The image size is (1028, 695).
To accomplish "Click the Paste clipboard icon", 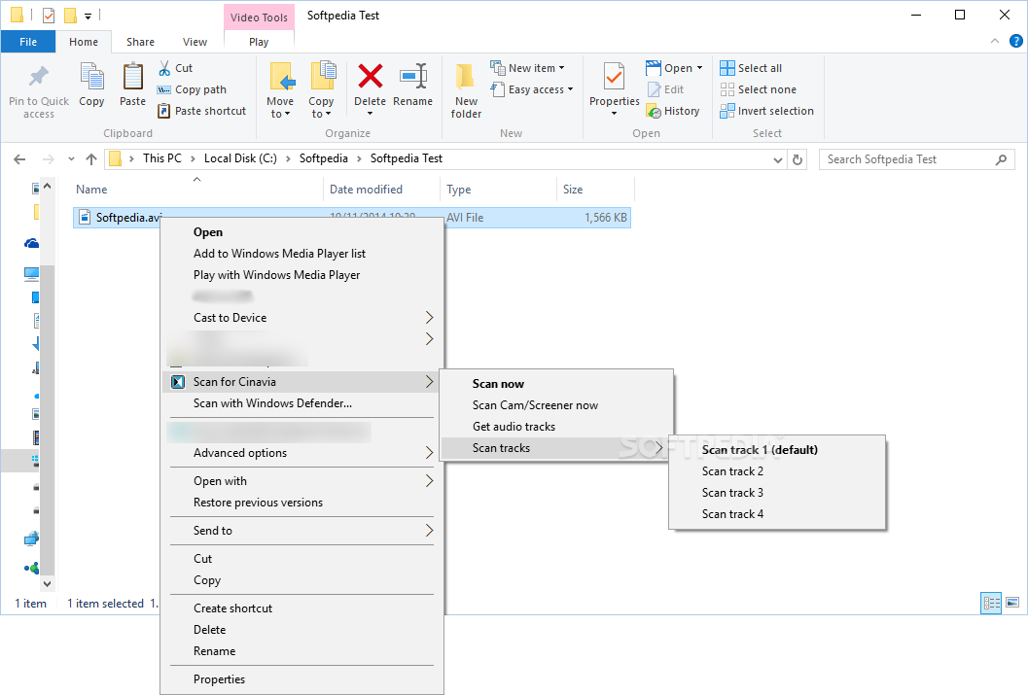I will point(132,77).
